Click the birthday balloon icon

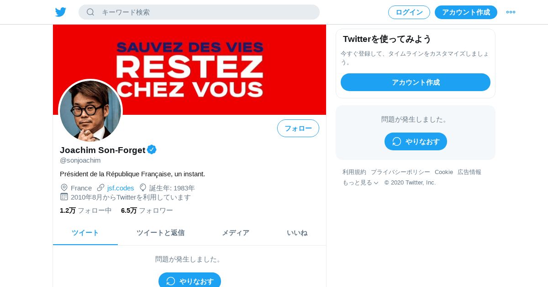point(143,188)
